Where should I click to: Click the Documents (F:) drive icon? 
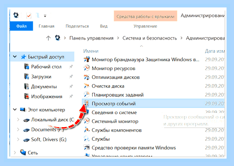point(26,130)
